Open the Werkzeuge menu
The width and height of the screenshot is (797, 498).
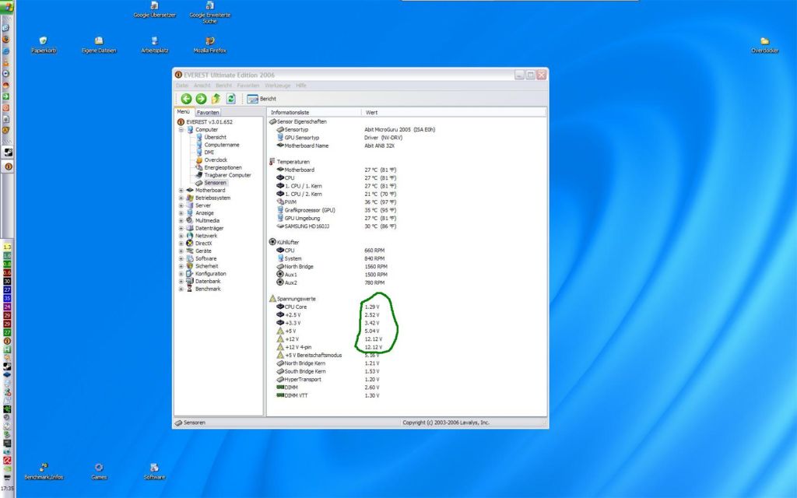277,85
